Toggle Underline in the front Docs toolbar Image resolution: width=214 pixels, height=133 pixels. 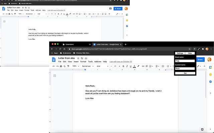pos(131,66)
